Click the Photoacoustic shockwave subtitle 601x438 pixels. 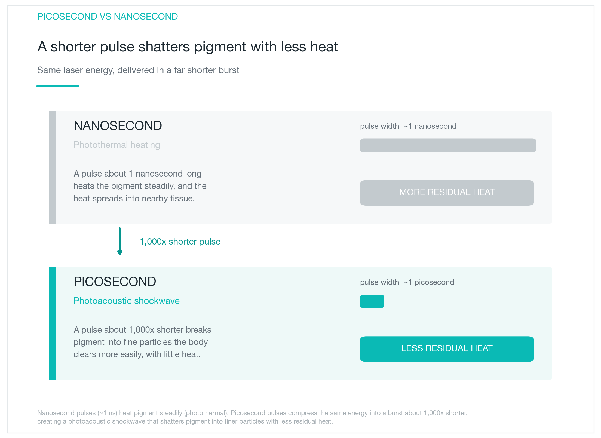point(127,301)
